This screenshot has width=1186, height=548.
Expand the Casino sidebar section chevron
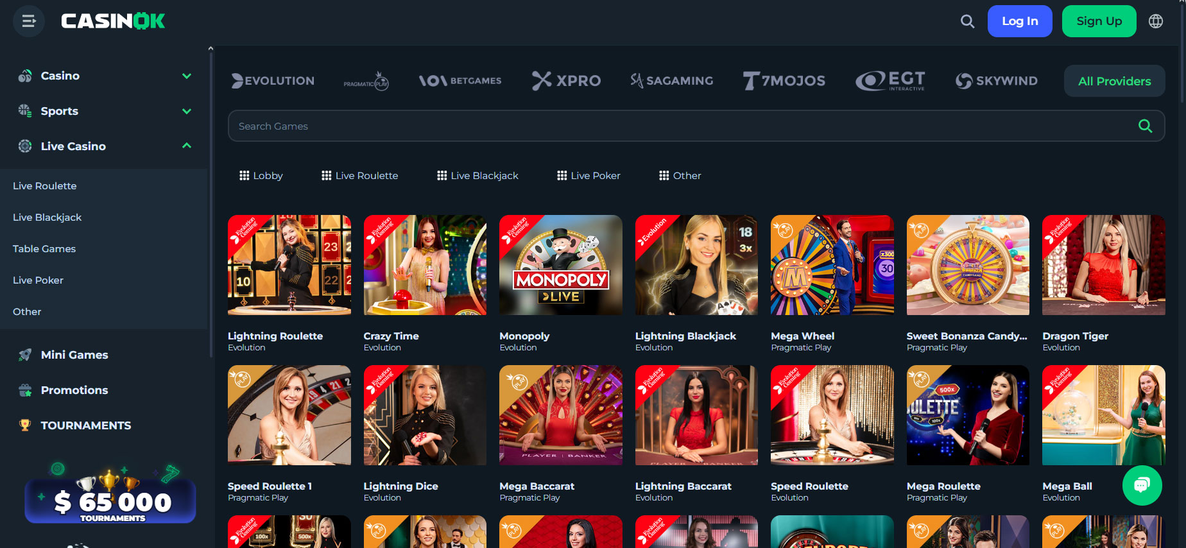(x=187, y=76)
